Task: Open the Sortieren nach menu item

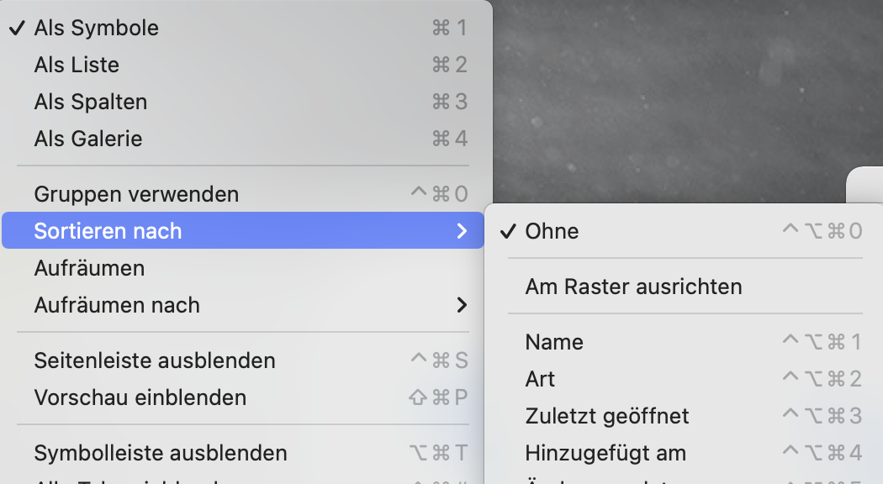Action: point(108,231)
